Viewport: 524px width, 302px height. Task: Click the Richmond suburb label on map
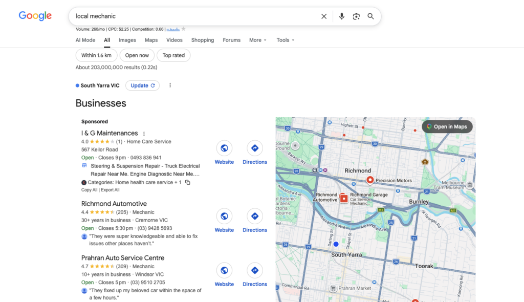click(358, 170)
